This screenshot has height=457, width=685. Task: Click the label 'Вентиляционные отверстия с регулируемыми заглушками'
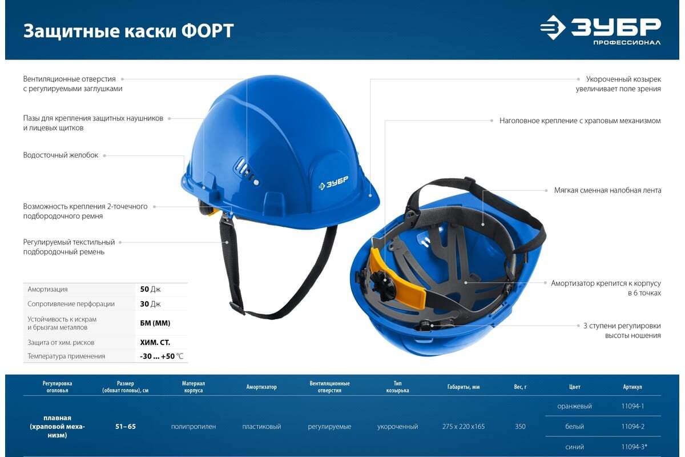pos(72,84)
